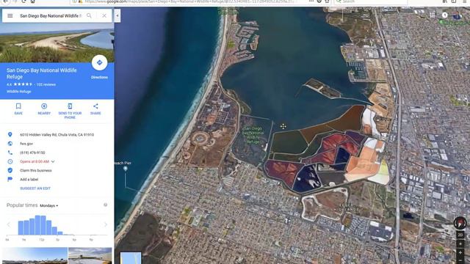The image size is (470, 264).
Task: Click the notifications bell icon
Action: point(444,15)
